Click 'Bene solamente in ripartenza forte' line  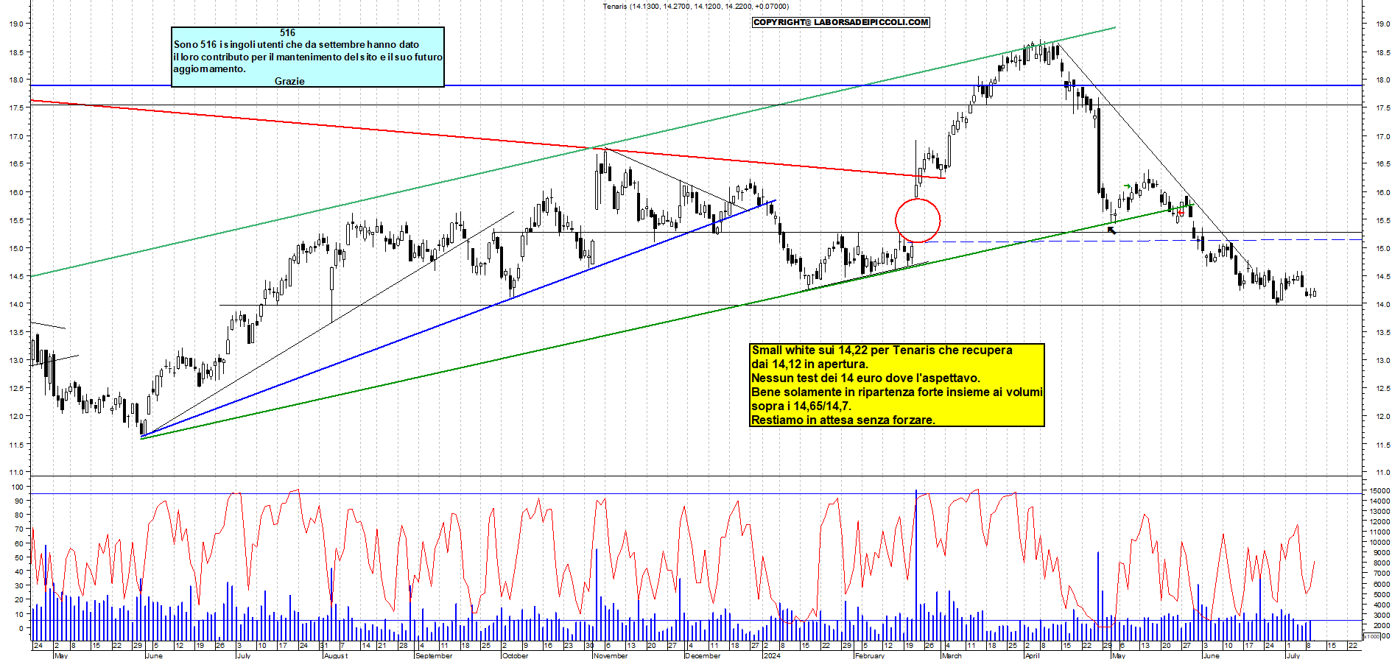[x=897, y=392]
